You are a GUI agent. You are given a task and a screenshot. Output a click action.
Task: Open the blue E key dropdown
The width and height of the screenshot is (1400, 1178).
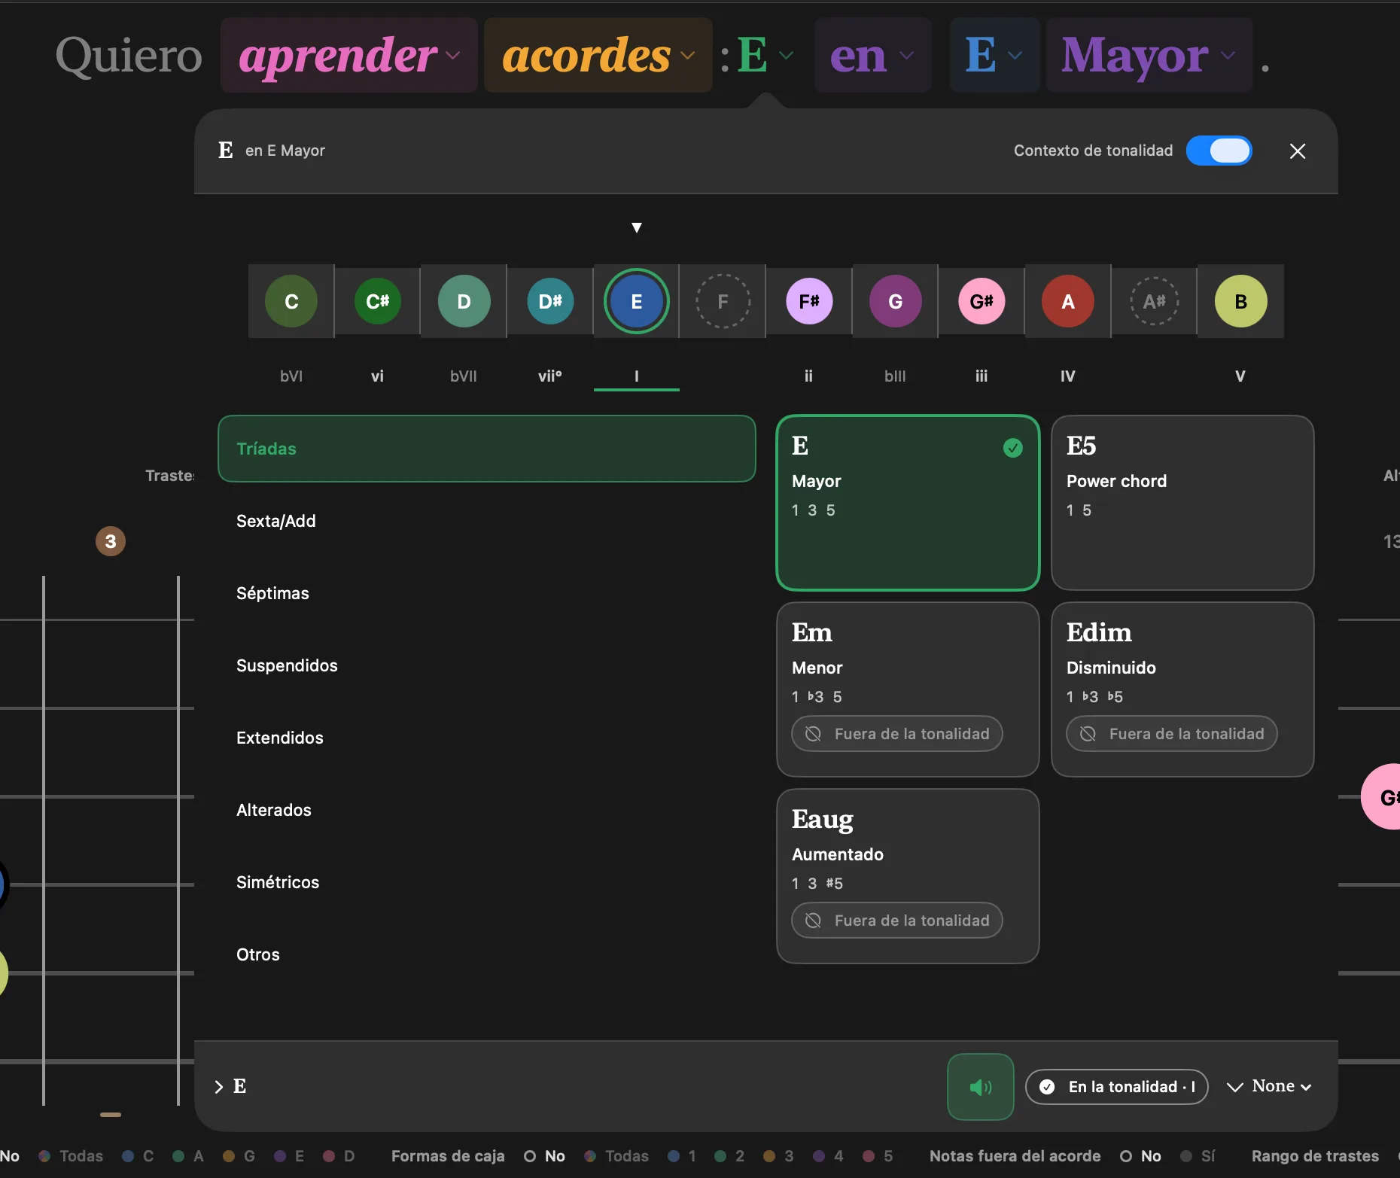[x=994, y=56]
